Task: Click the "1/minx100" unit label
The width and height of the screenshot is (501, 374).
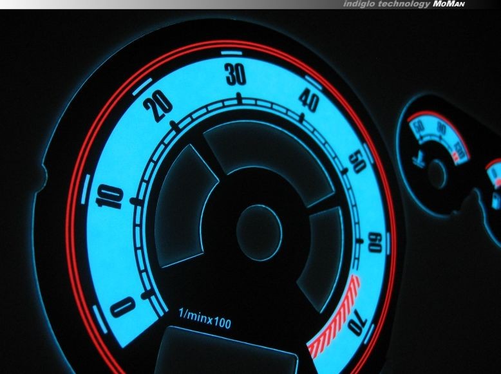Action: click(x=205, y=319)
